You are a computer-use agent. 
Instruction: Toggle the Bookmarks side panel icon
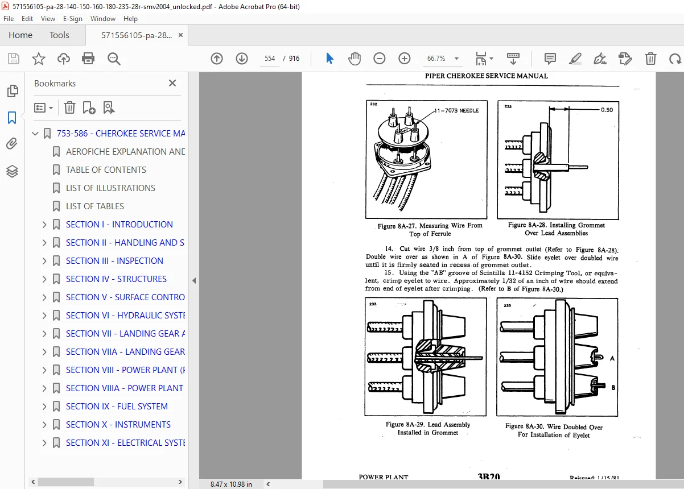pos(12,118)
